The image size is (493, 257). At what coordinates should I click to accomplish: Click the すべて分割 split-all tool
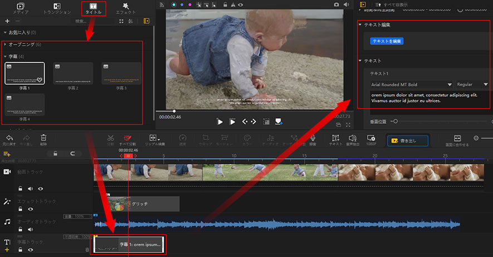tap(128, 140)
